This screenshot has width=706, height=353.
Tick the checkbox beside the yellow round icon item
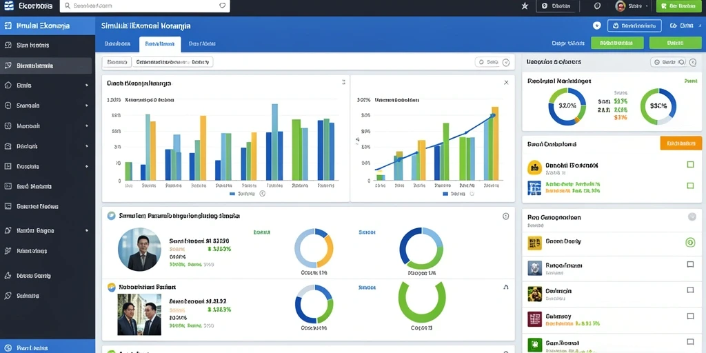tap(690, 165)
